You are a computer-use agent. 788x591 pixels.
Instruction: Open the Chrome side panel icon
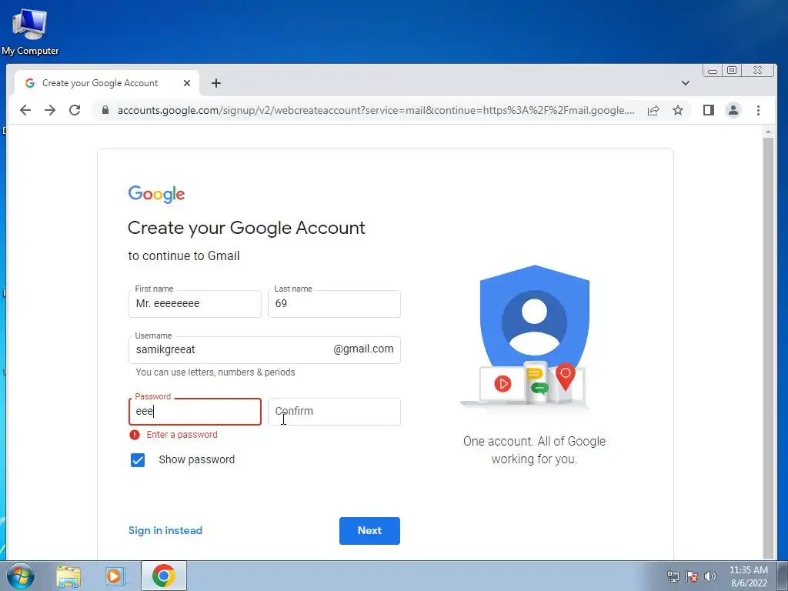[708, 110]
